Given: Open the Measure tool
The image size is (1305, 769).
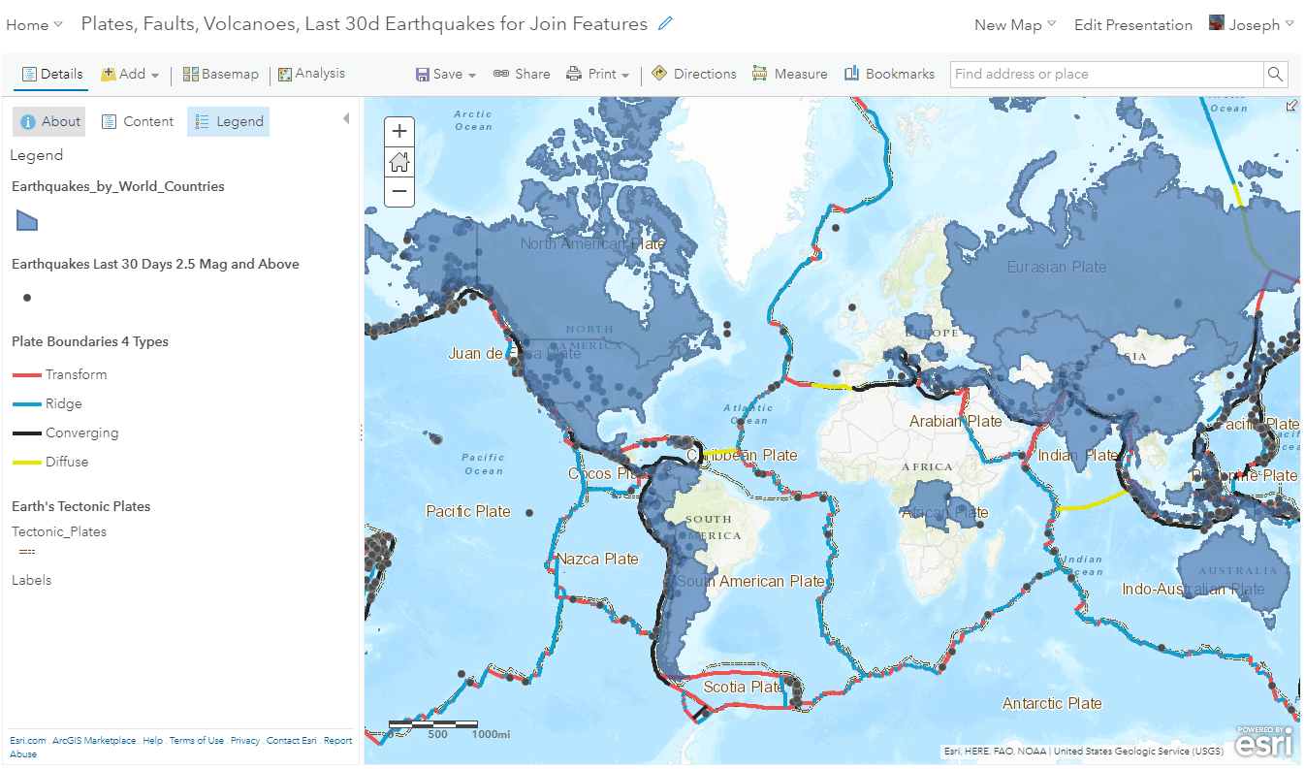Looking at the screenshot, I should point(789,74).
